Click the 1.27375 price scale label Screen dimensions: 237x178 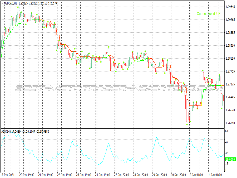(x=230, y=84)
